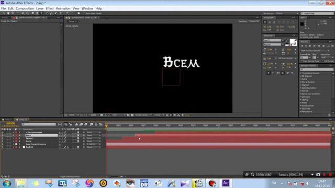This screenshot has height=188, width=335.
Task: Open the Windows Start button
Action: (x=7, y=183)
